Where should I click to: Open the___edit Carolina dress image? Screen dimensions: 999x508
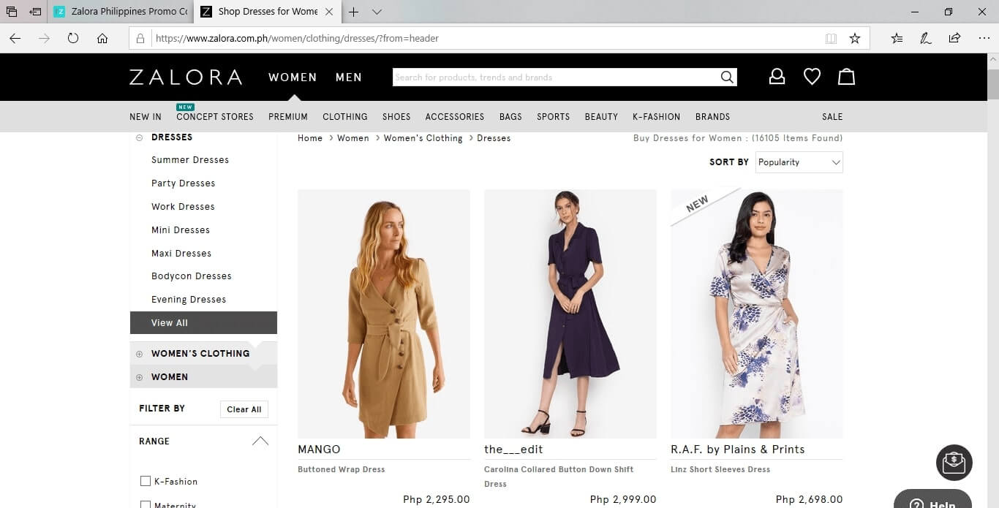click(570, 314)
